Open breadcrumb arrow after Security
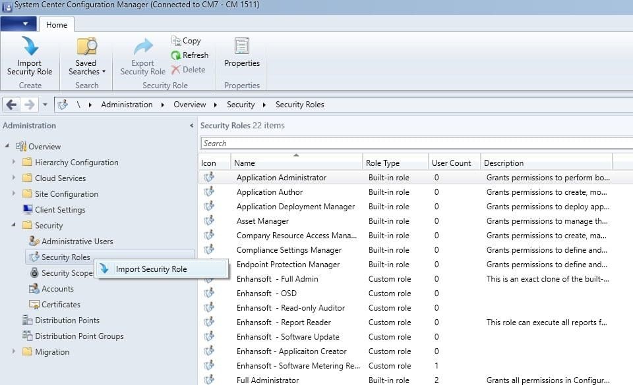This screenshot has height=385, width=633. pos(264,105)
